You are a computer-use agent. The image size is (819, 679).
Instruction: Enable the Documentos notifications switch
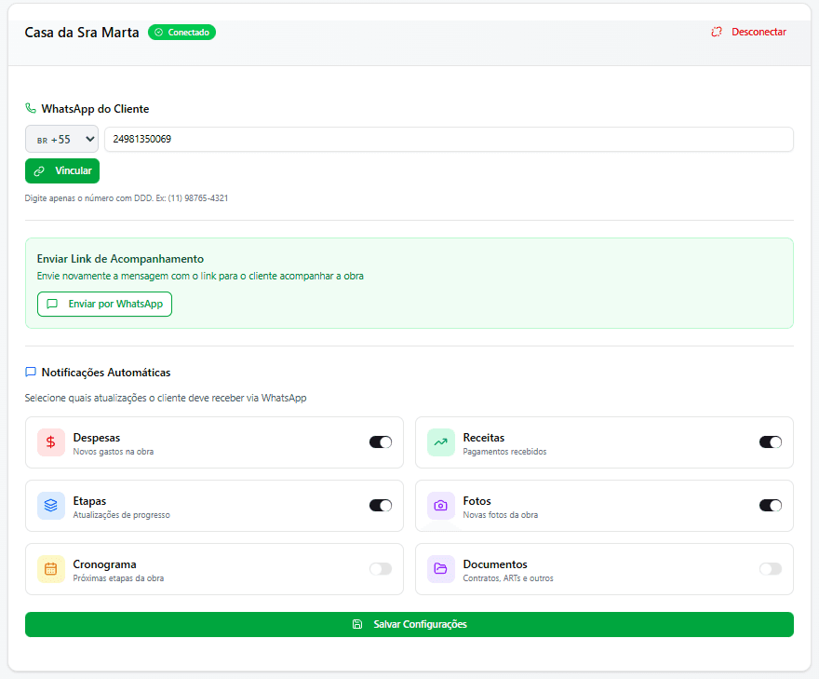(x=771, y=569)
